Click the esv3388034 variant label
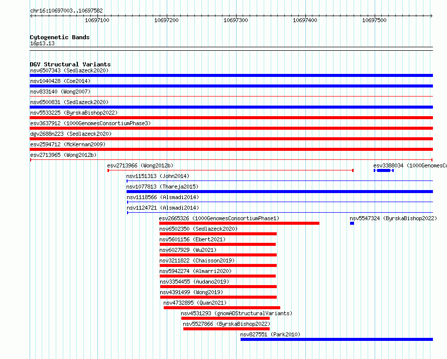The image size is (447, 359). pyautogui.click(x=410, y=165)
